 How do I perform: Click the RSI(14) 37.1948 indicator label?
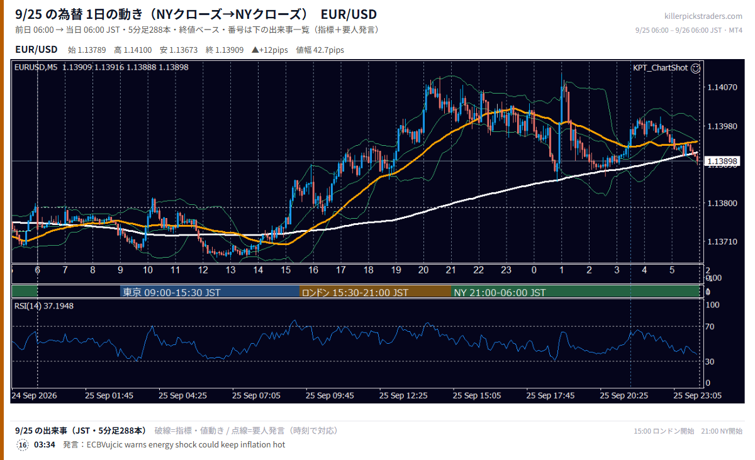(43, 305)
